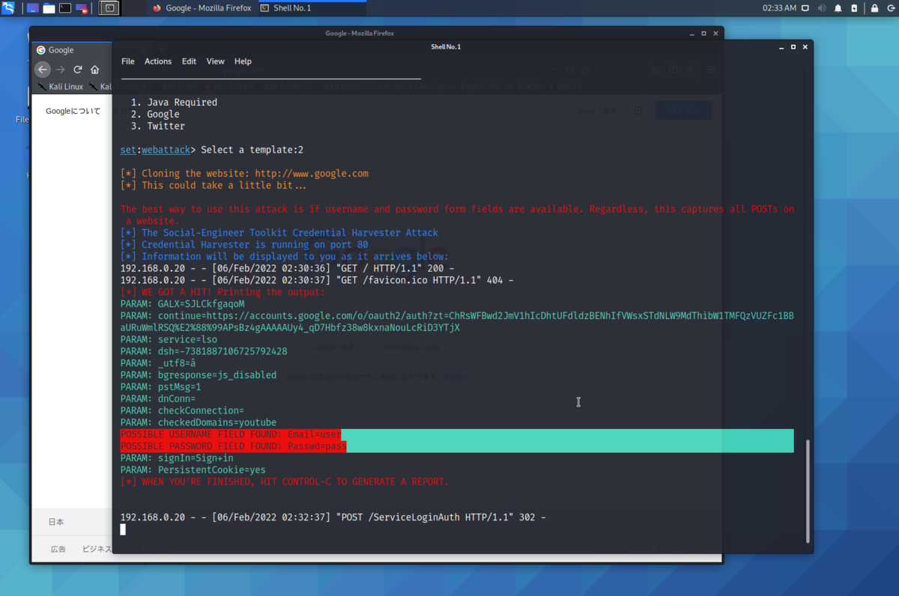Open the display settings tray icon
The image size is (899, 596).
coord(806,8)
